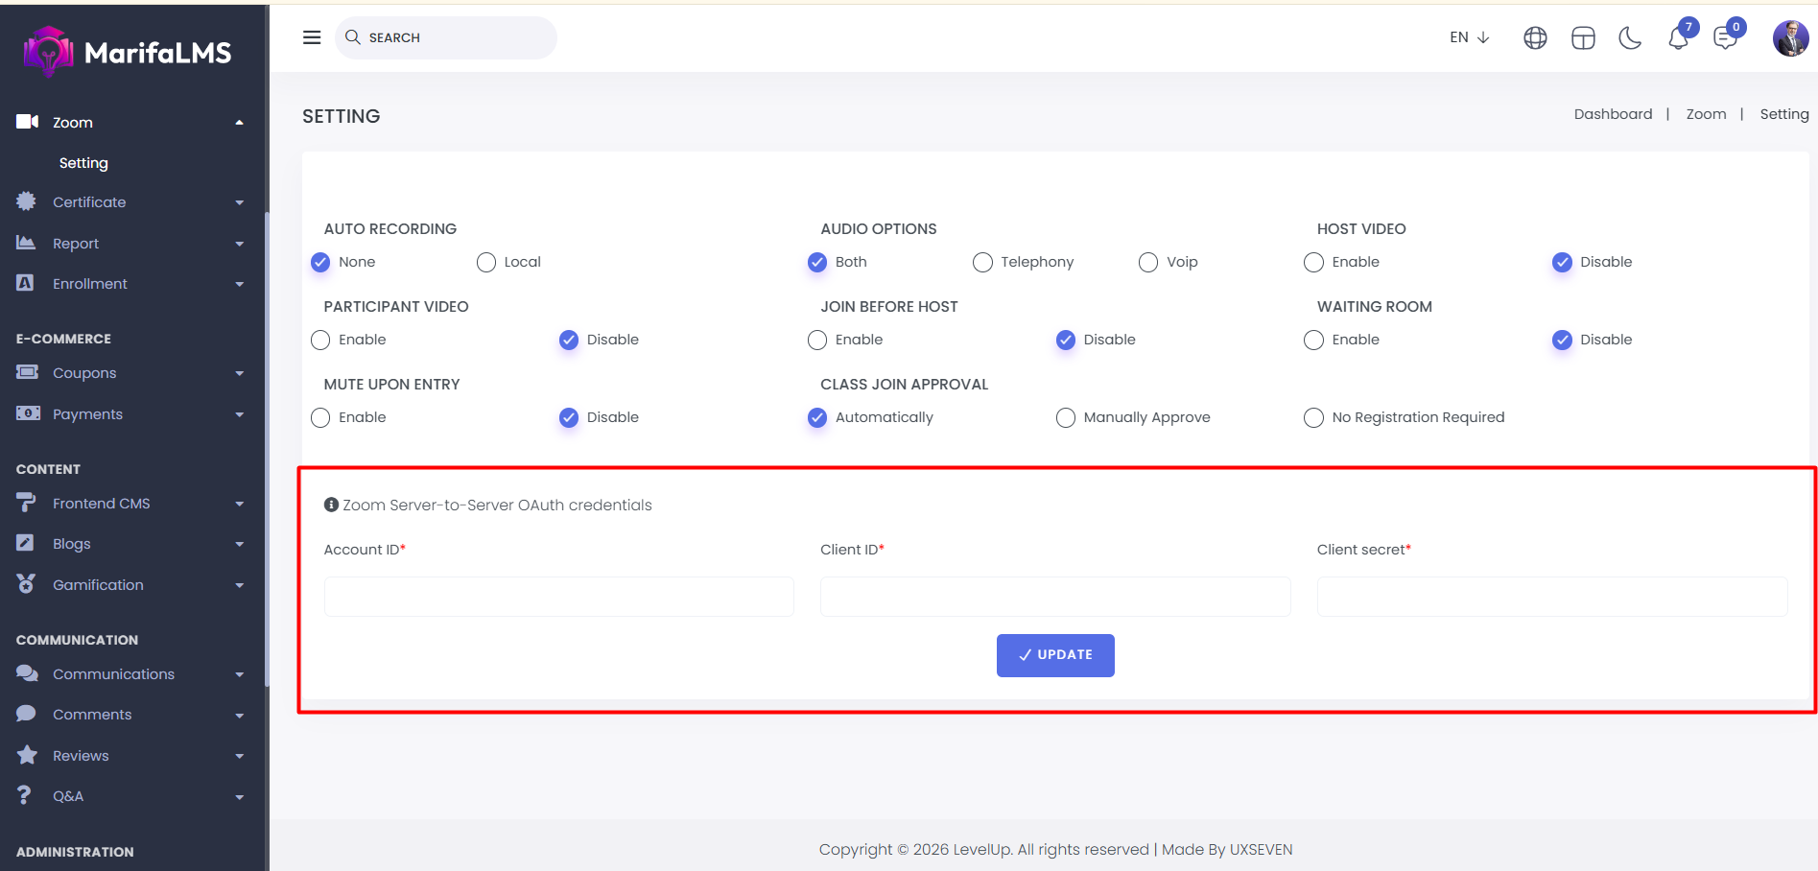Click the layout grid icon in header
This screenshot has height=871, width=1818.
1583,38
